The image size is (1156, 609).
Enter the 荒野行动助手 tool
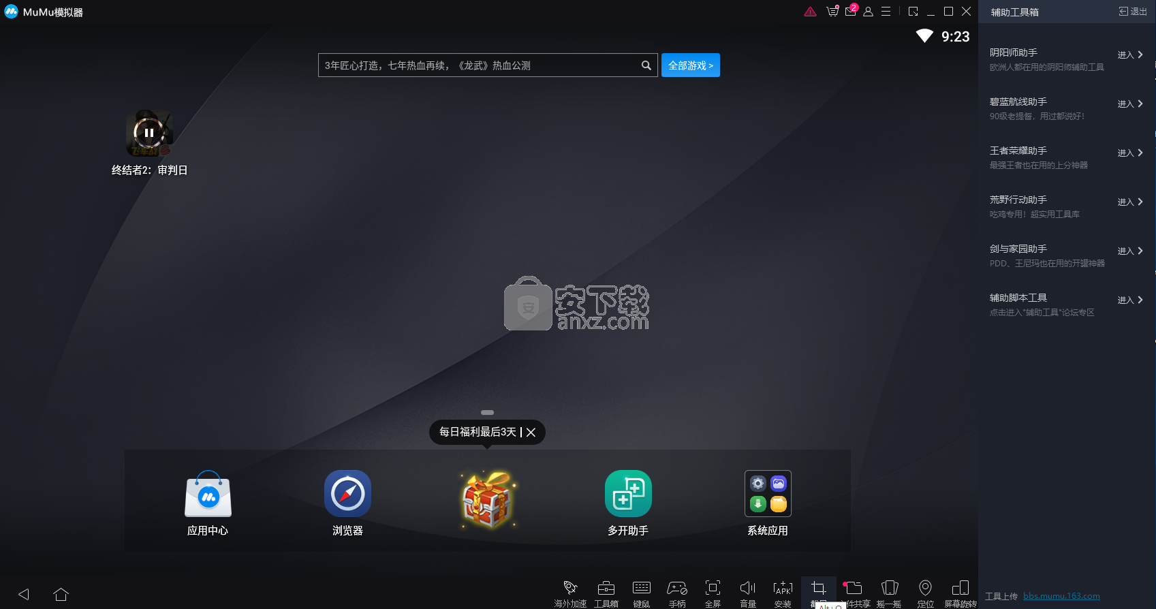[x=1131, y=202]
